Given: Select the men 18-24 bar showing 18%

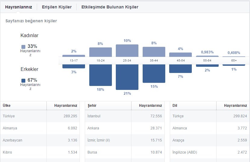Looking at the screenshot, I should 100,75.
